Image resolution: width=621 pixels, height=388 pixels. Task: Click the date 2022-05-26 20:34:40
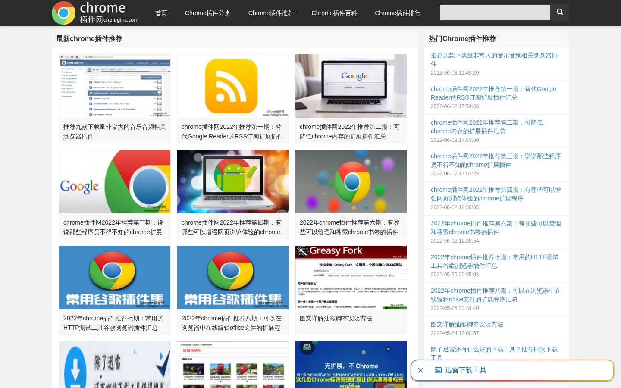point(455,308)
